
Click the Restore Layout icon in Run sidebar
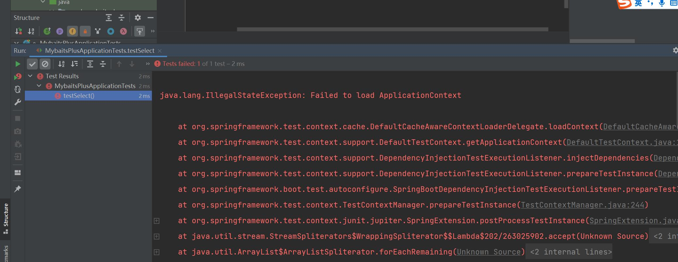tap(18, 173)
